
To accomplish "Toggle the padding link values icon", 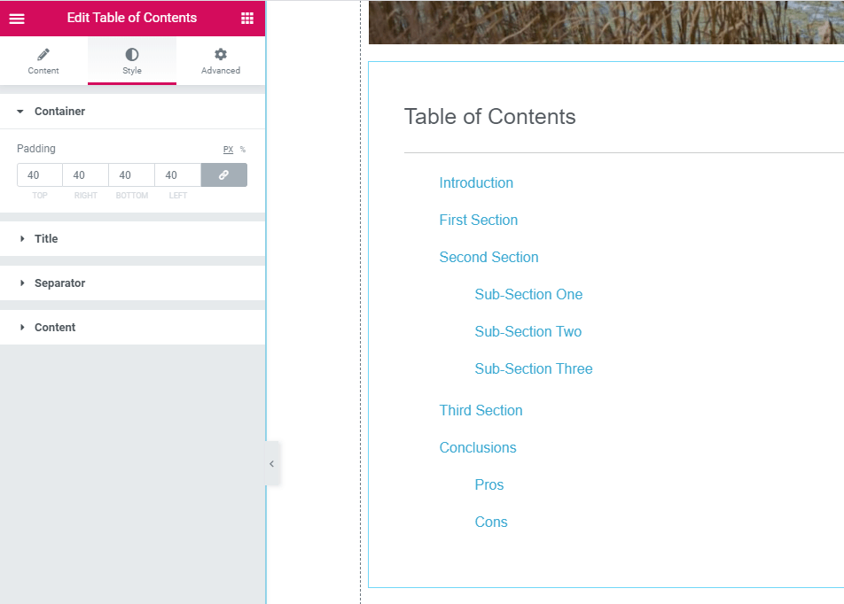I will click(x=223, y=175).
